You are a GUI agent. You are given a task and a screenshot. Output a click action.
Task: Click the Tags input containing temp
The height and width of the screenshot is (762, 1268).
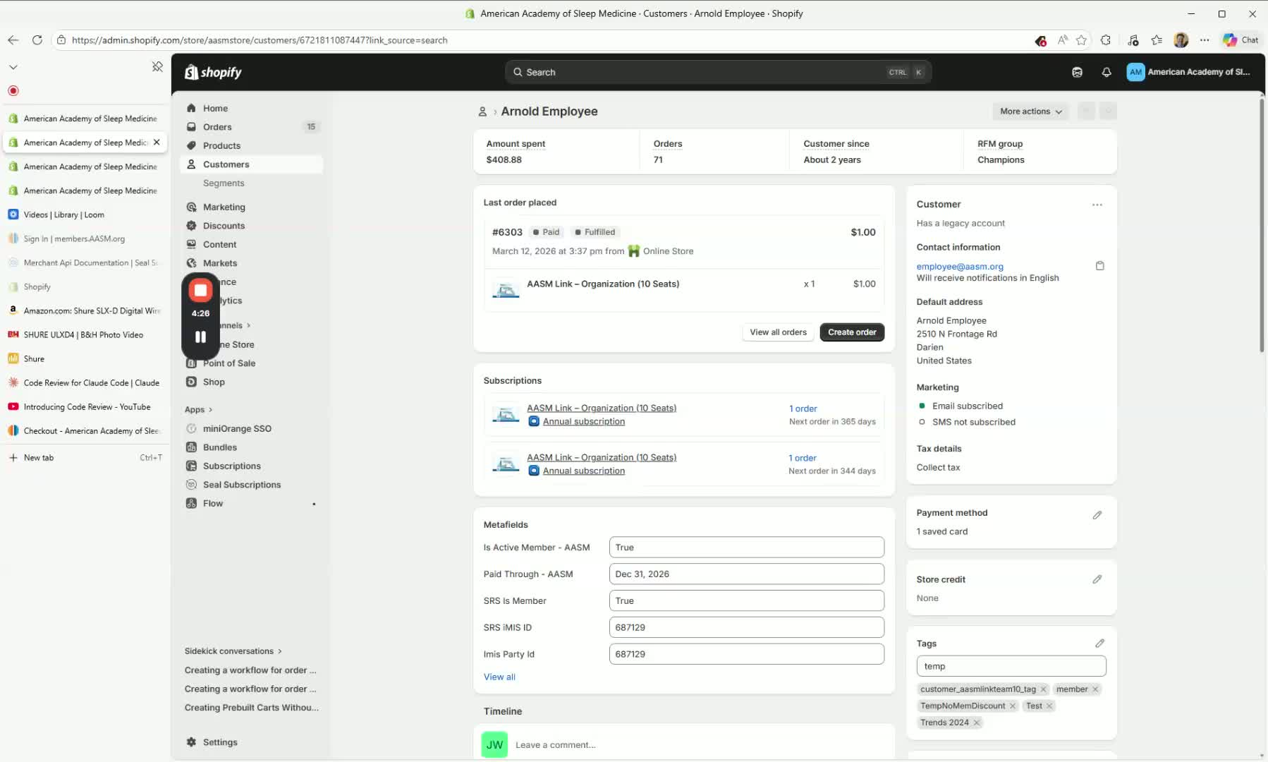coord(1011,666)
